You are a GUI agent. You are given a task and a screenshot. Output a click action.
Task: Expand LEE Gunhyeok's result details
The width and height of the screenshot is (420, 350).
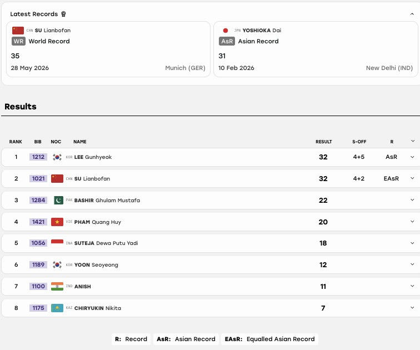tap(412, 157)
